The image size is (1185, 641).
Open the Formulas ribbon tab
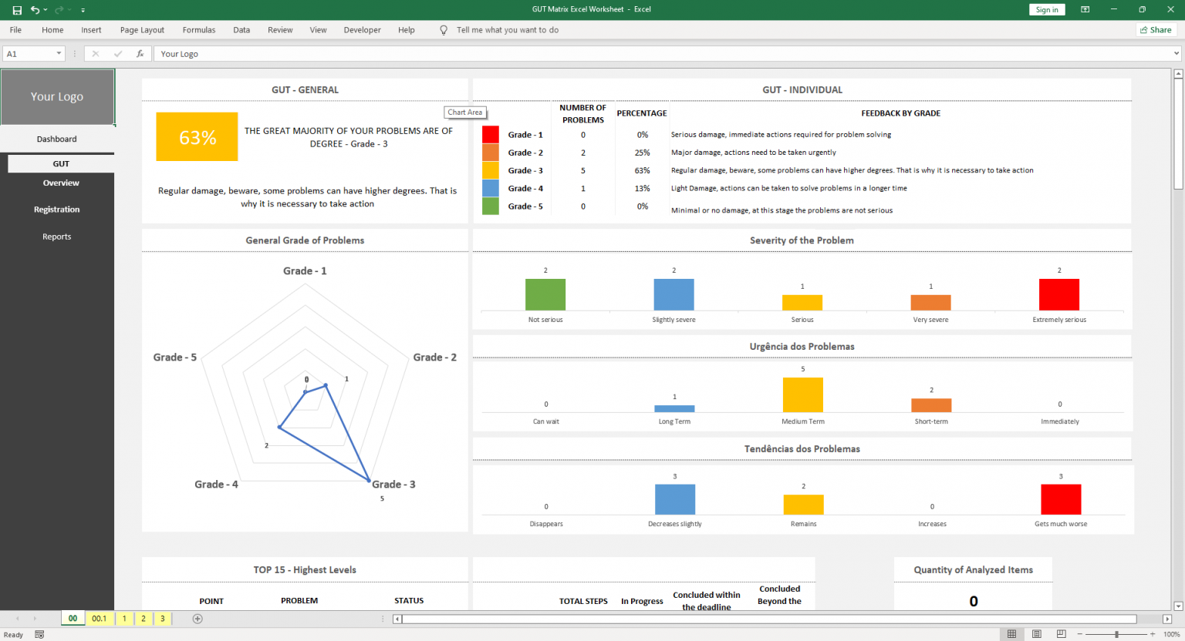click(x=198, y=30)
